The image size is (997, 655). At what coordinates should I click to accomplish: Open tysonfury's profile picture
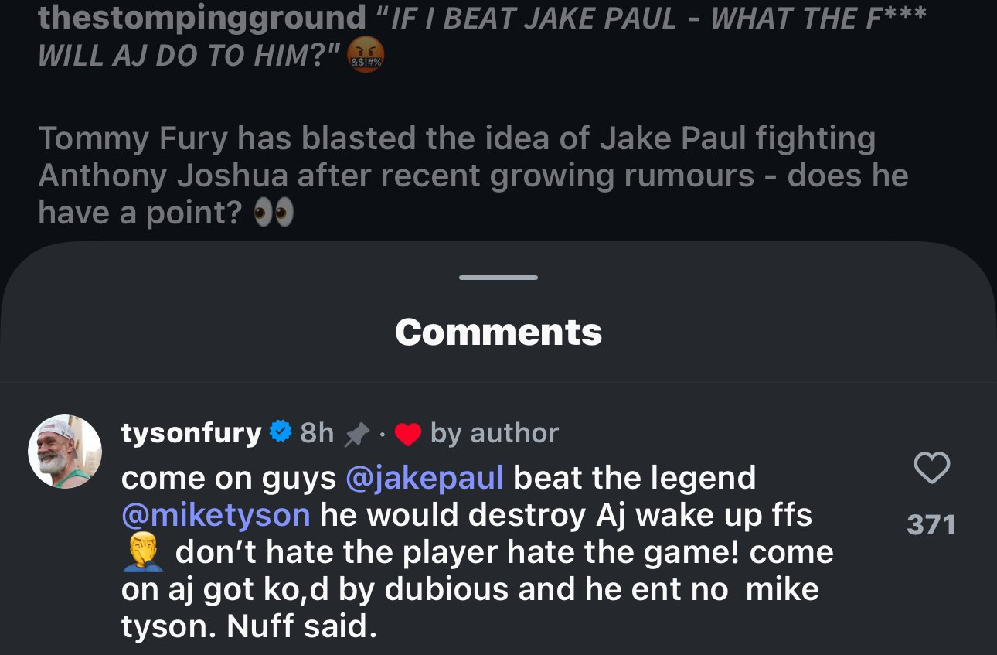click(x=65, y=452)
